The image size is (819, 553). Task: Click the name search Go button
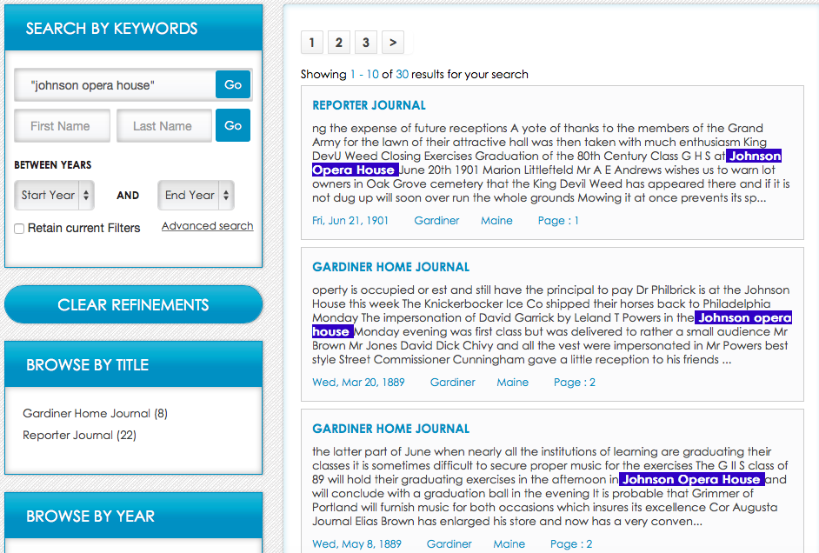(x=233, y=125)
